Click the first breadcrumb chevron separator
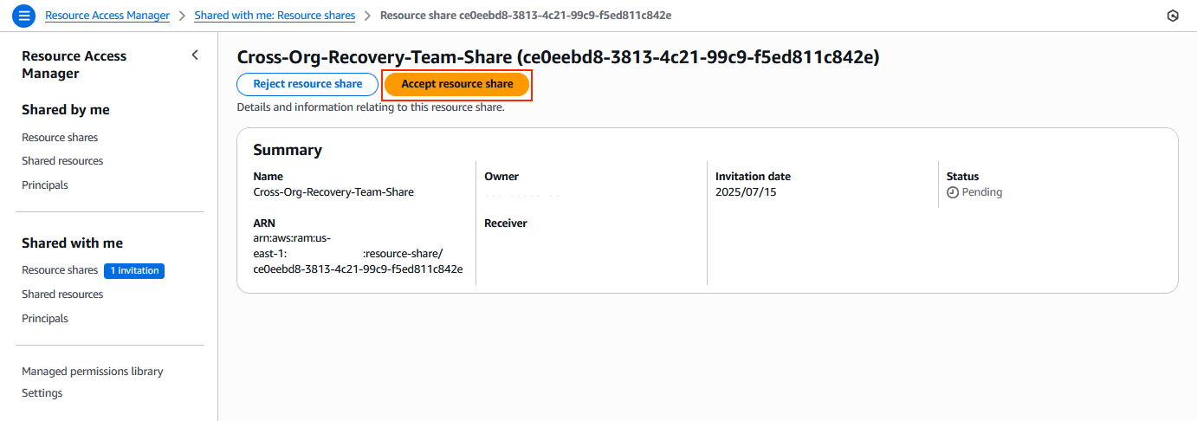The width and height of the screenshot is (1197, 421). pos(182,16)
